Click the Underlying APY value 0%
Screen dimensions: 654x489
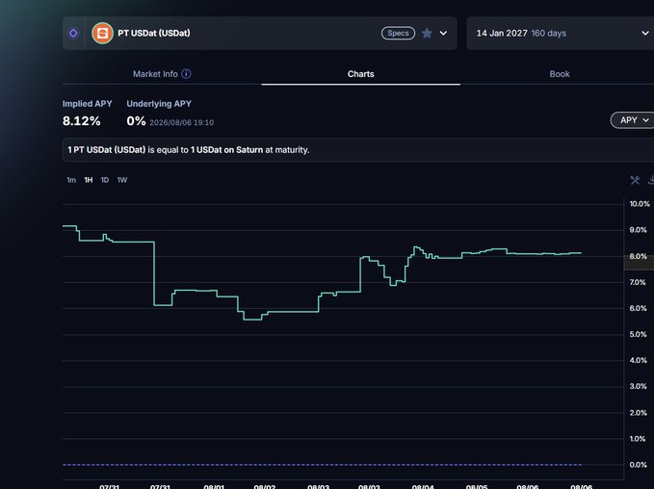136,121
